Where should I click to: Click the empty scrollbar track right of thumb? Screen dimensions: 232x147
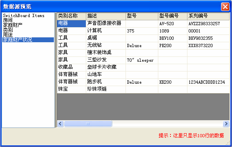pos(168,123)
